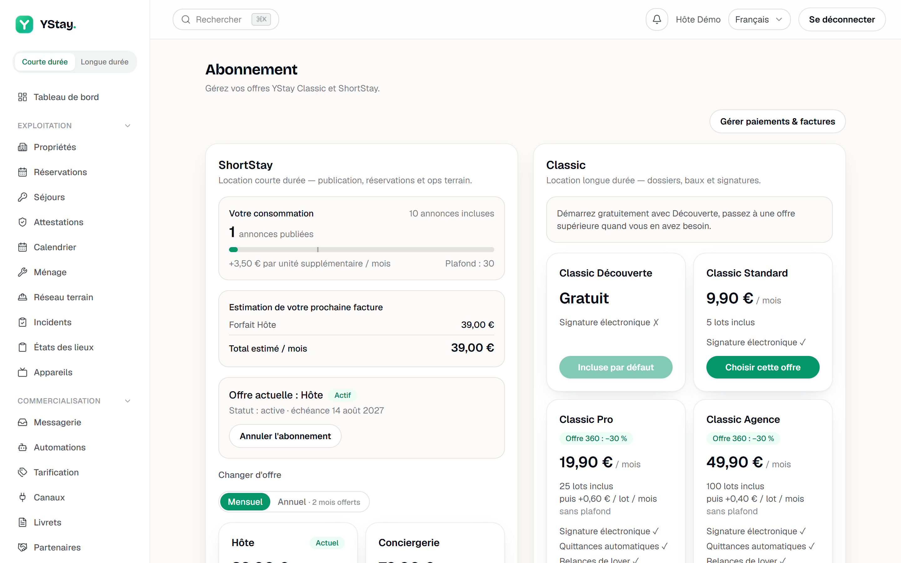Click Offre 360 badge on Classic Pro
The width and height of the screenshot is (901, 563).
(x=596, y=438)
